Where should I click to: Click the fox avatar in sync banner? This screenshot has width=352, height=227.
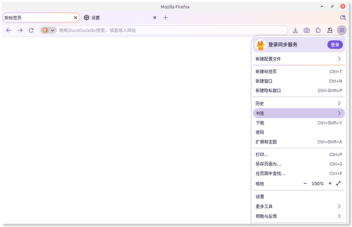(x=261, y=45)
